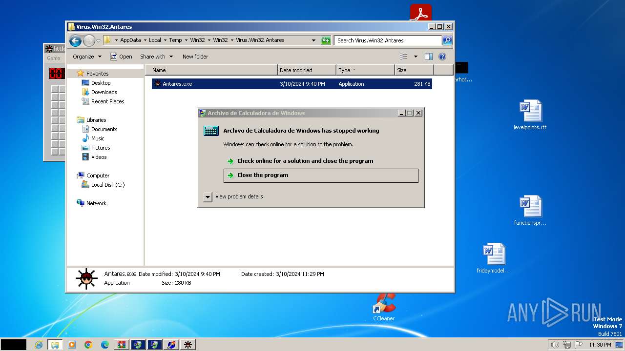Image resolution: width=625 pixels, height=351 pixels.
Task: Click New folder in the toolbar
Action: (x=195, y=57)
